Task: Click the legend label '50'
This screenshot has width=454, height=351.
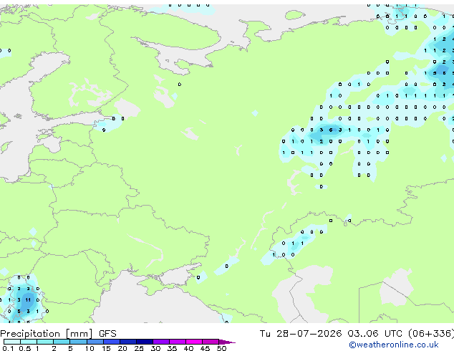Action: point(221,348)
